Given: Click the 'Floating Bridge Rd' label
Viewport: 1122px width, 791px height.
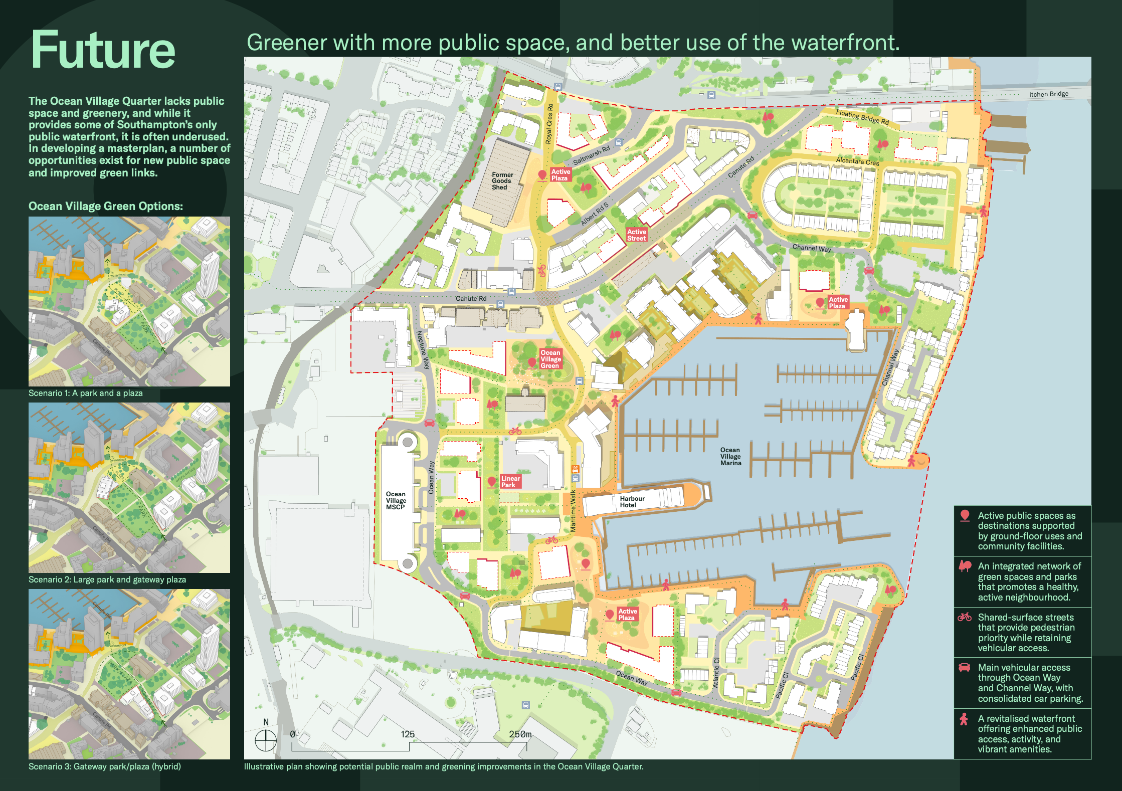Looking at the screenshot, I should coord(862,117).
